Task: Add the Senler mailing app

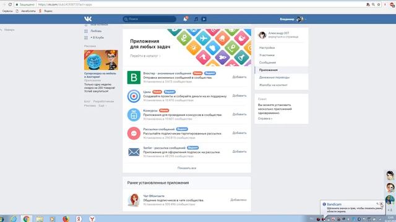Action: [239, 152]
